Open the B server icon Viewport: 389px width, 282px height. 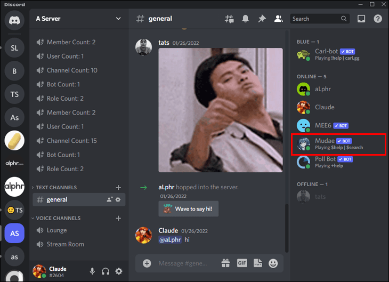[14, 71]
